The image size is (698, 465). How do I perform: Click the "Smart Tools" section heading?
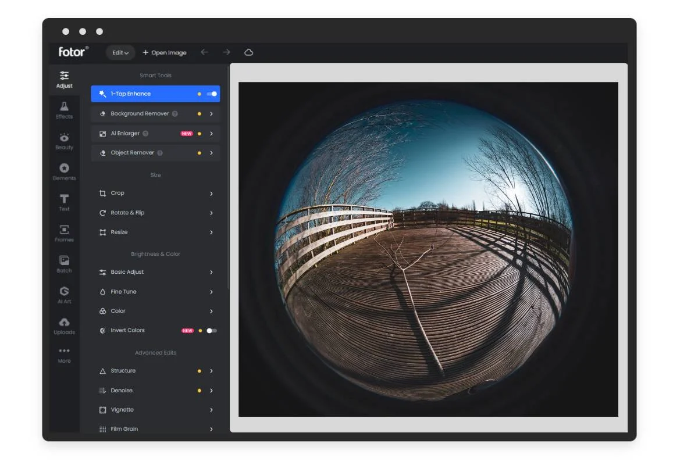point(155,76)
